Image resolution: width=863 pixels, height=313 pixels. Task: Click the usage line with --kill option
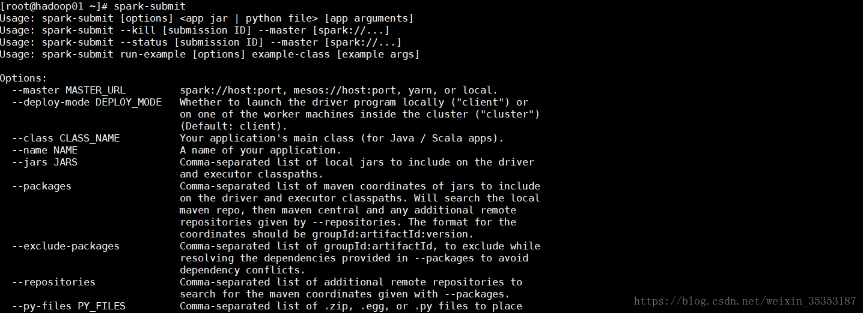(195, 30)
